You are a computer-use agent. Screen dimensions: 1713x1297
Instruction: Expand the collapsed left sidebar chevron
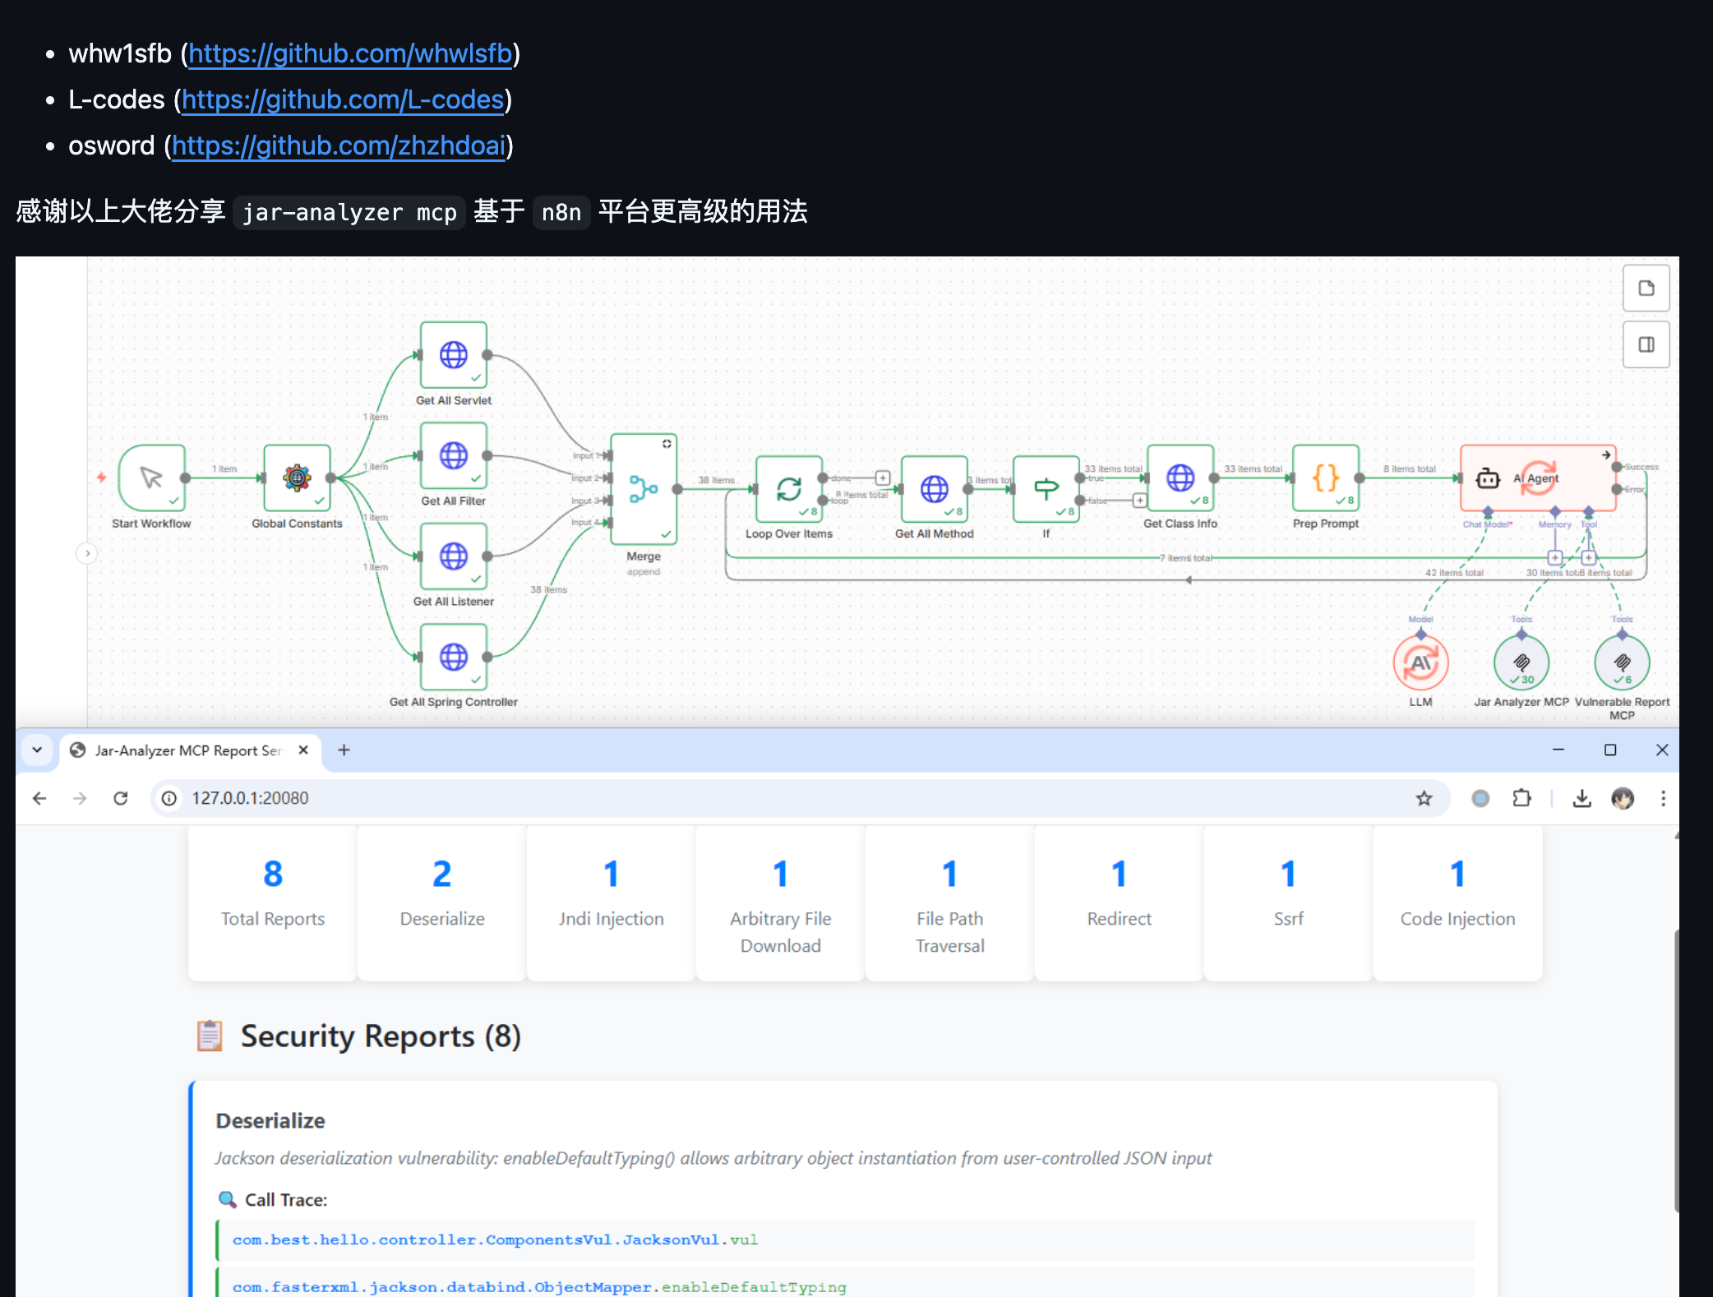pyautogui.click(x=87, y=553)
